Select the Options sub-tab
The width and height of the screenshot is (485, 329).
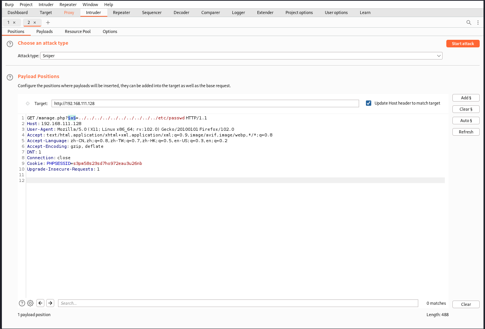click(x=110, y=31)
